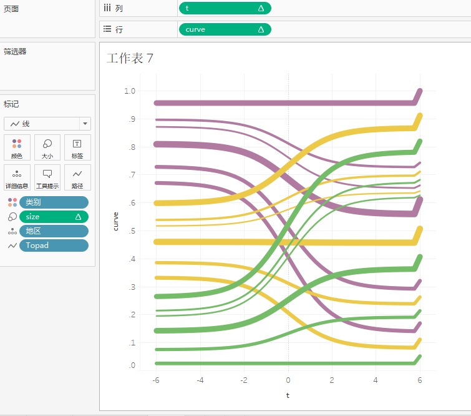471x416 pixels.
Task: Click the 标记 marks card header
Action: point(11,104)
